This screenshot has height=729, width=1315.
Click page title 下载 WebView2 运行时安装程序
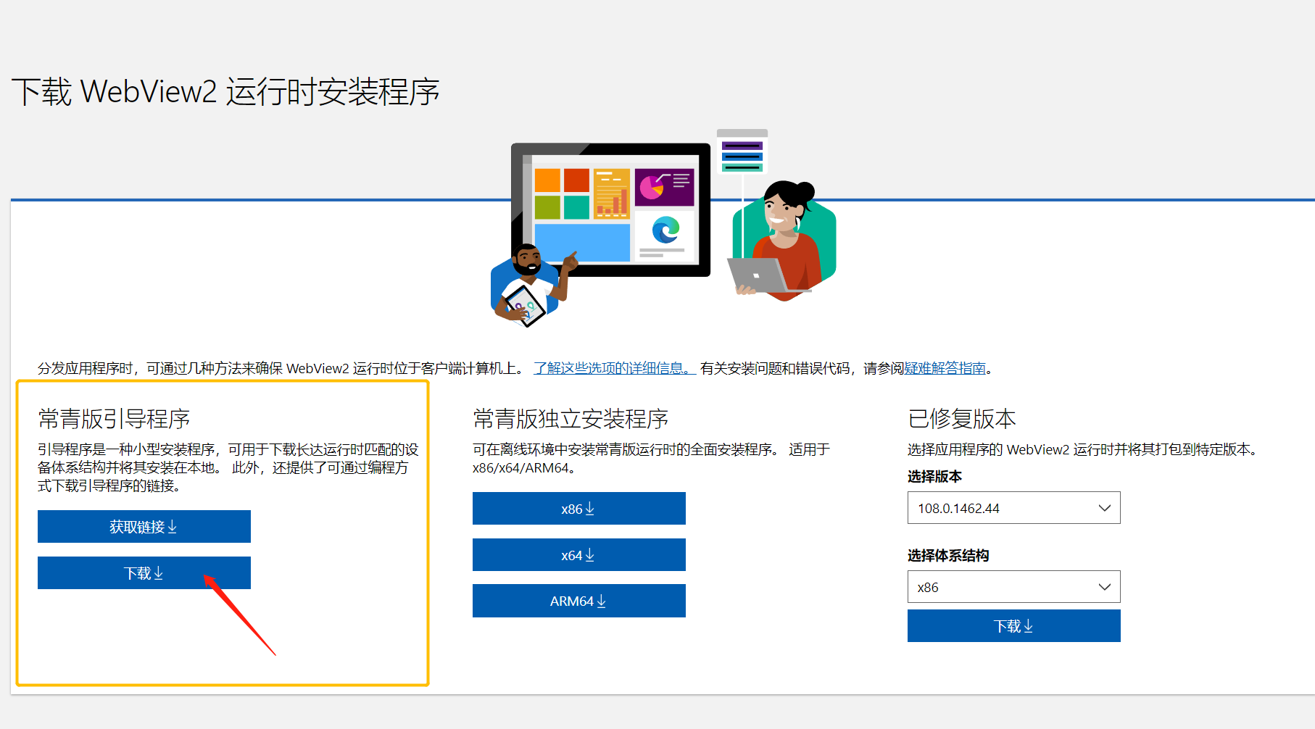[x=225, y=92]
